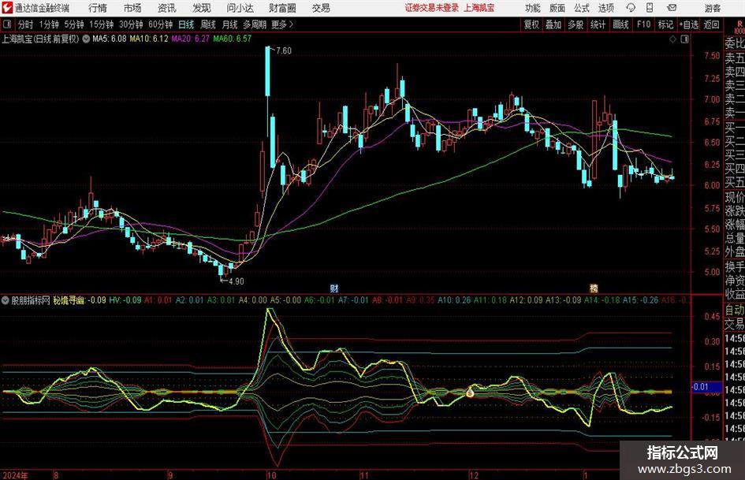This screenshot has width=745, height=480.
Task: Open the envelope messages icon
Action: [672, 8]
